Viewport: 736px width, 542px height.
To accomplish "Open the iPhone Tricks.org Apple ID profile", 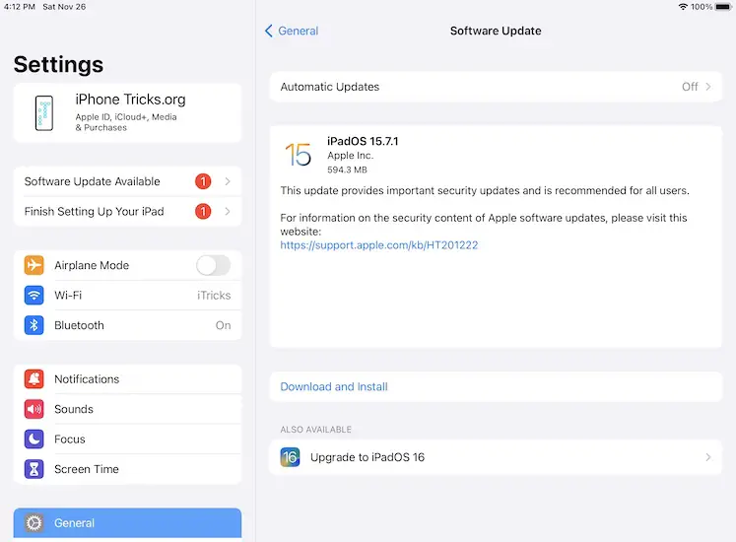I will (127, 112).
